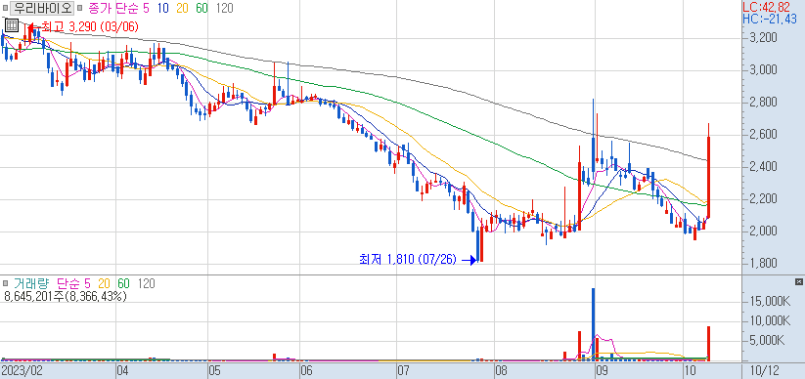Click the 2,600 price axis label
This screenshot has width=805, height=379.
coord(763,135)
